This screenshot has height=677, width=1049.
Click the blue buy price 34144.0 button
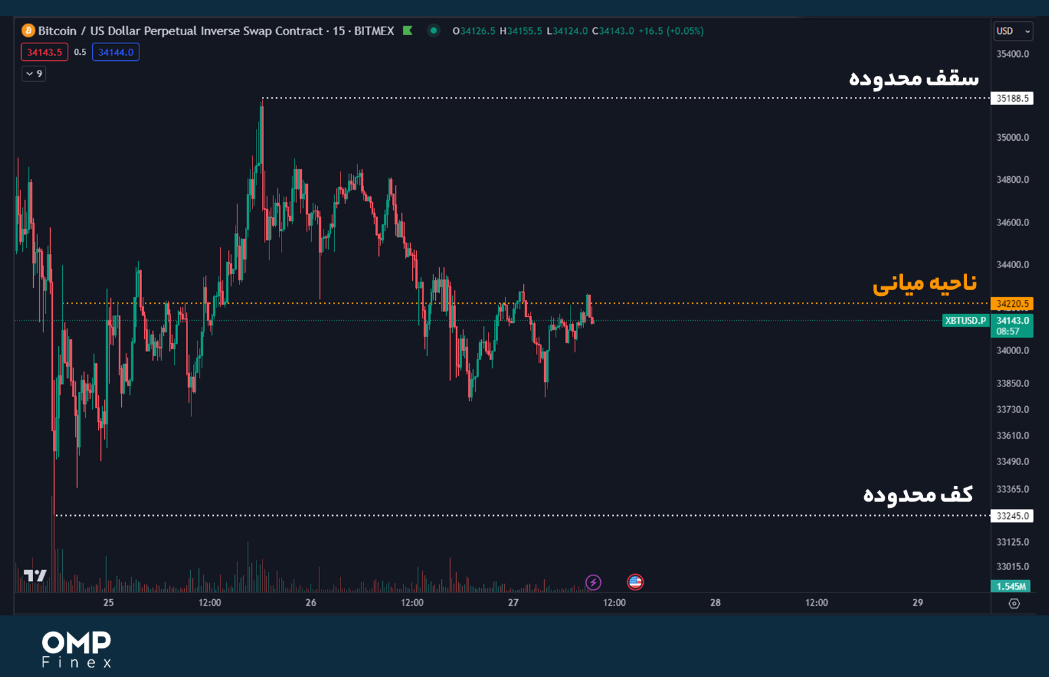[x=116, y=52]
